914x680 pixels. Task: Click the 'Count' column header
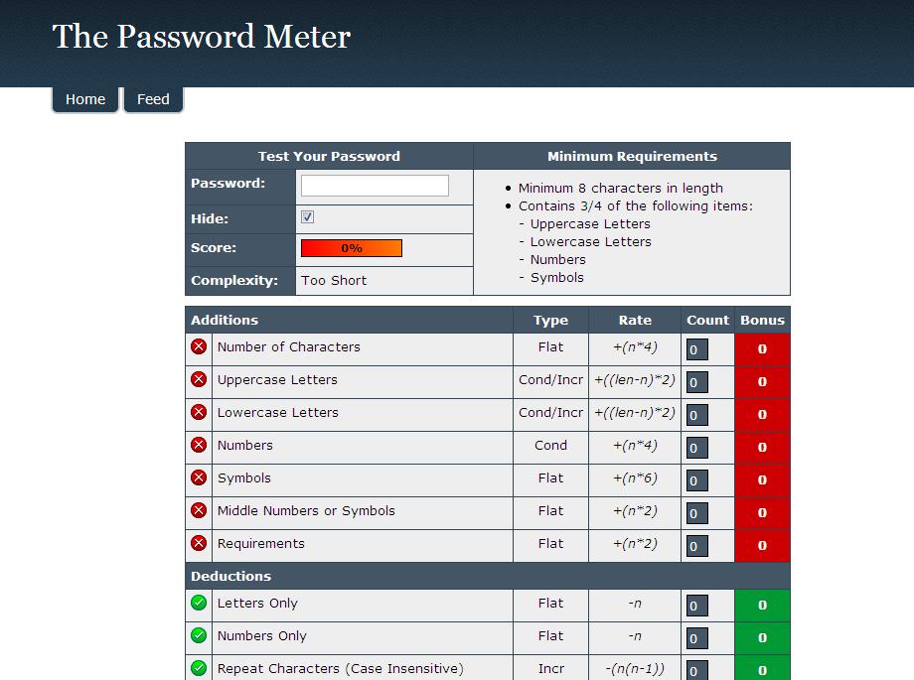click(707, 320)
